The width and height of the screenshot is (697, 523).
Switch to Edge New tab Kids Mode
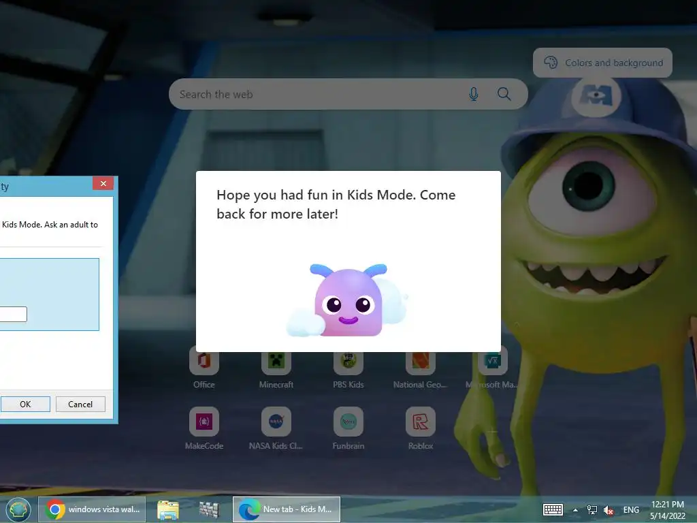[287, 509]
